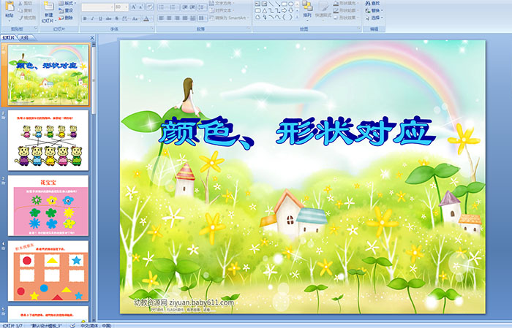Open the font name combo box

(97, 7)
